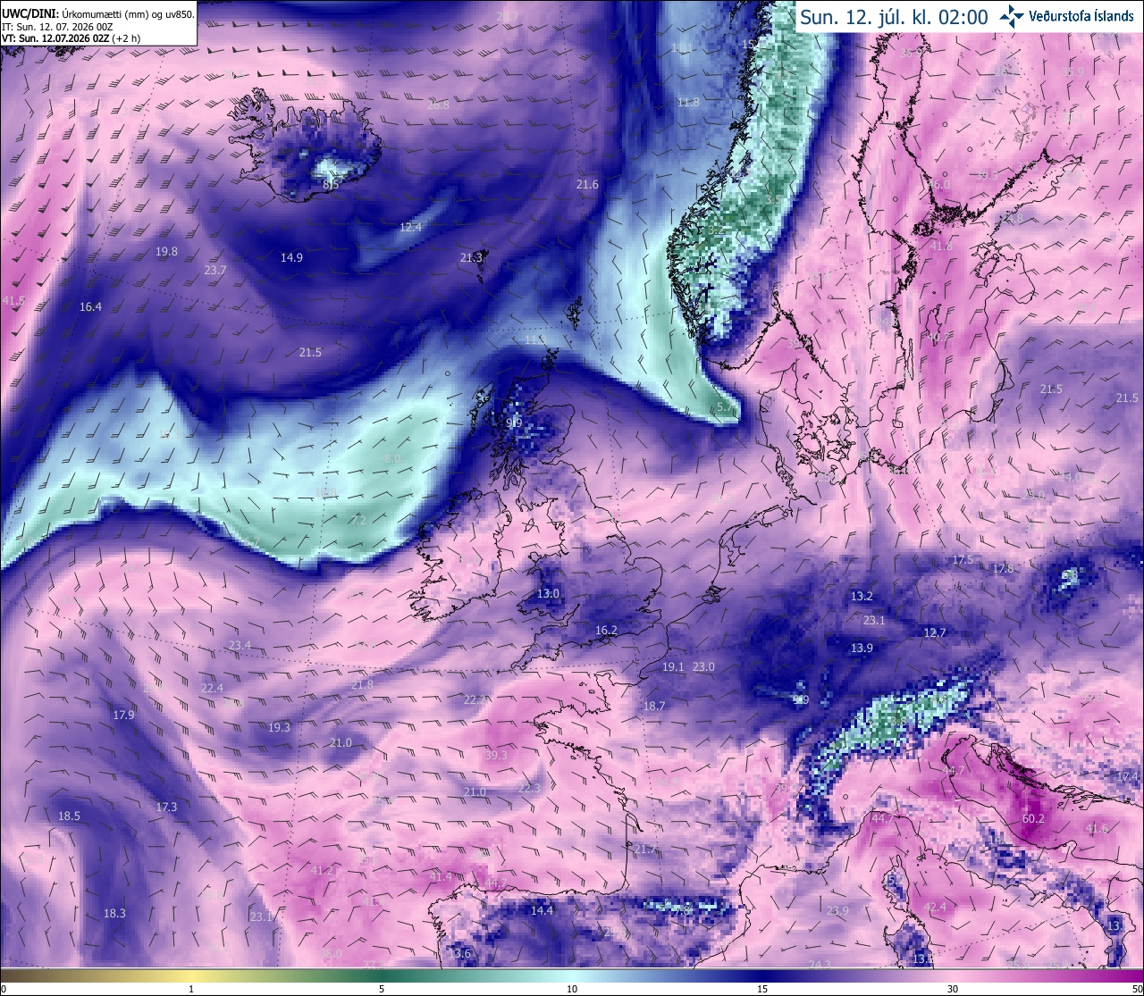Click the 10 tick on the color scale
The image size is (1144, 996).
tap(571, 989)
